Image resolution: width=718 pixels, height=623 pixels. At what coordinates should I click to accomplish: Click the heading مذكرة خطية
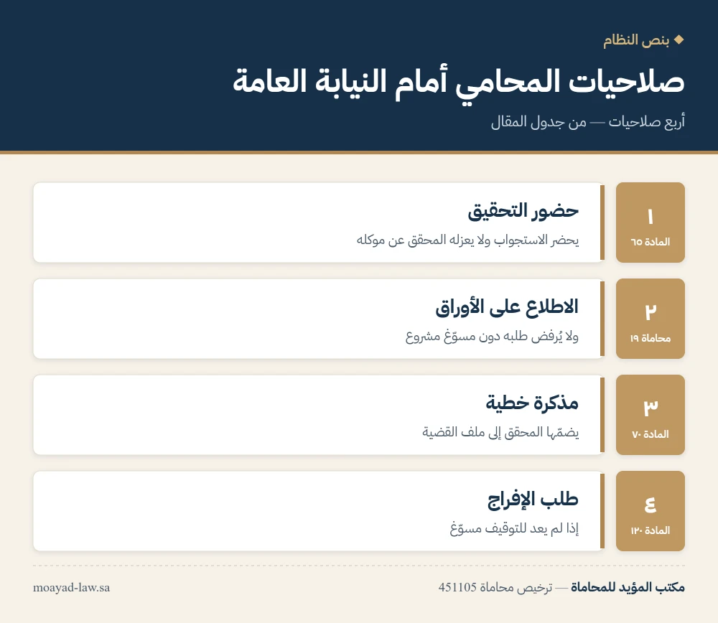coord(532,403)
